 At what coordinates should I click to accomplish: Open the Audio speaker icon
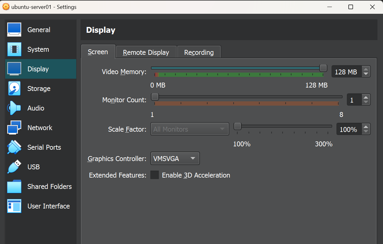(14, 108)
